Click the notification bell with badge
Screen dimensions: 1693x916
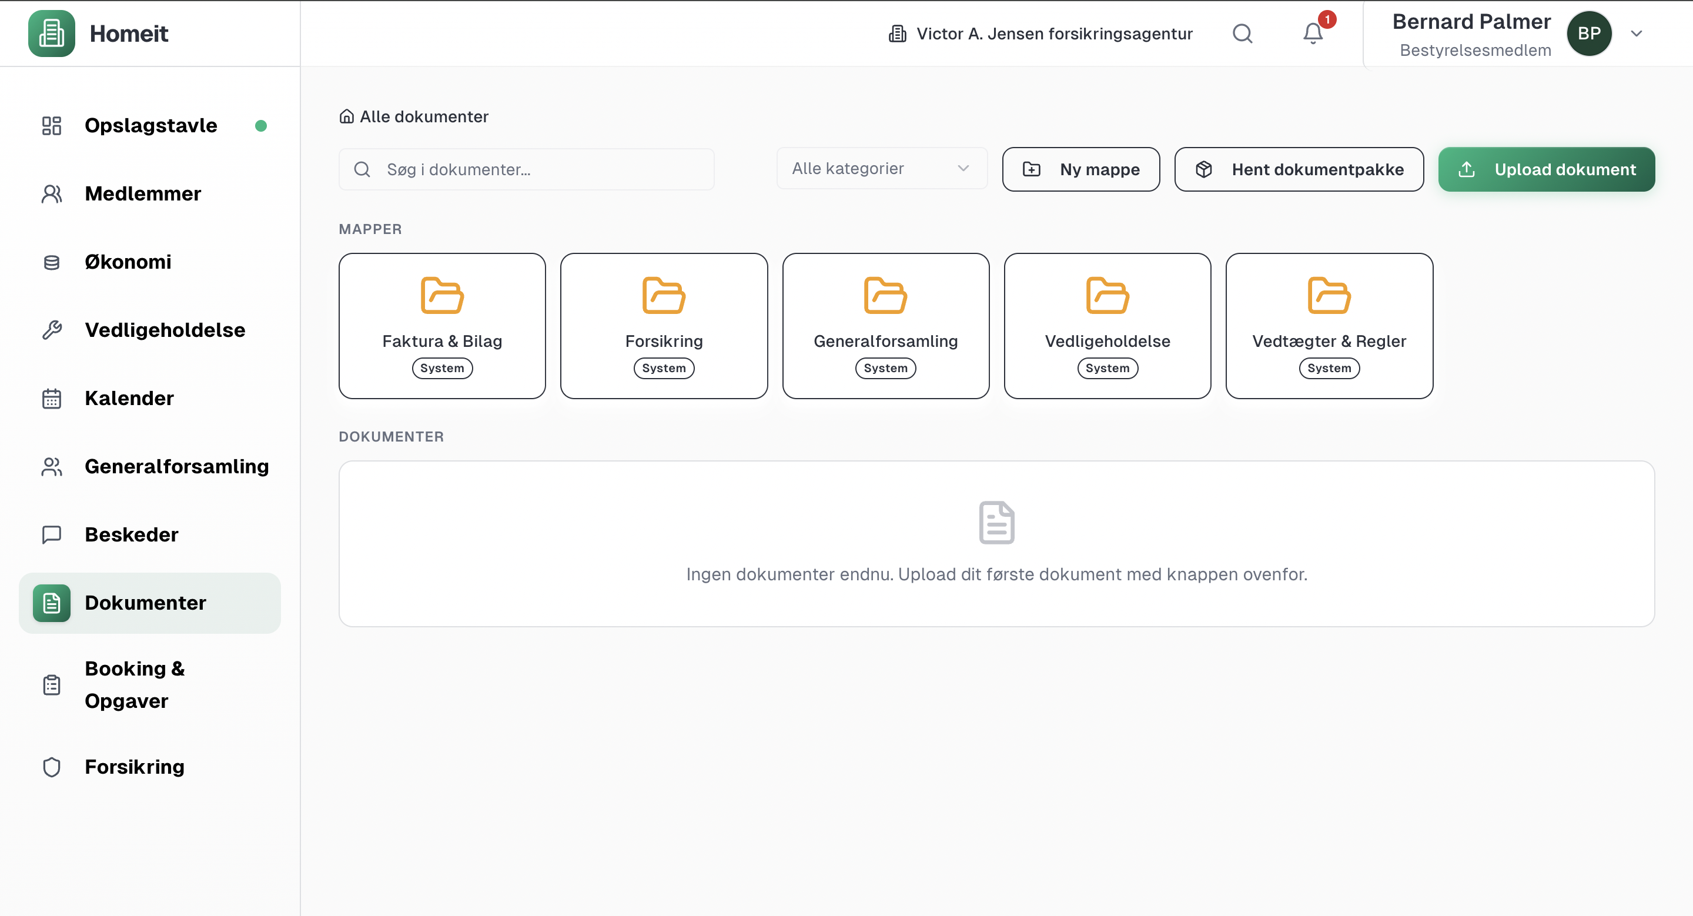[x=1312, y=34]
